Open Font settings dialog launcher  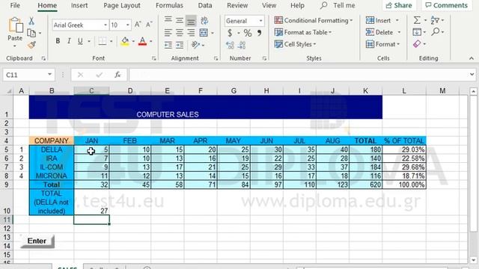[x=154, y=58]
